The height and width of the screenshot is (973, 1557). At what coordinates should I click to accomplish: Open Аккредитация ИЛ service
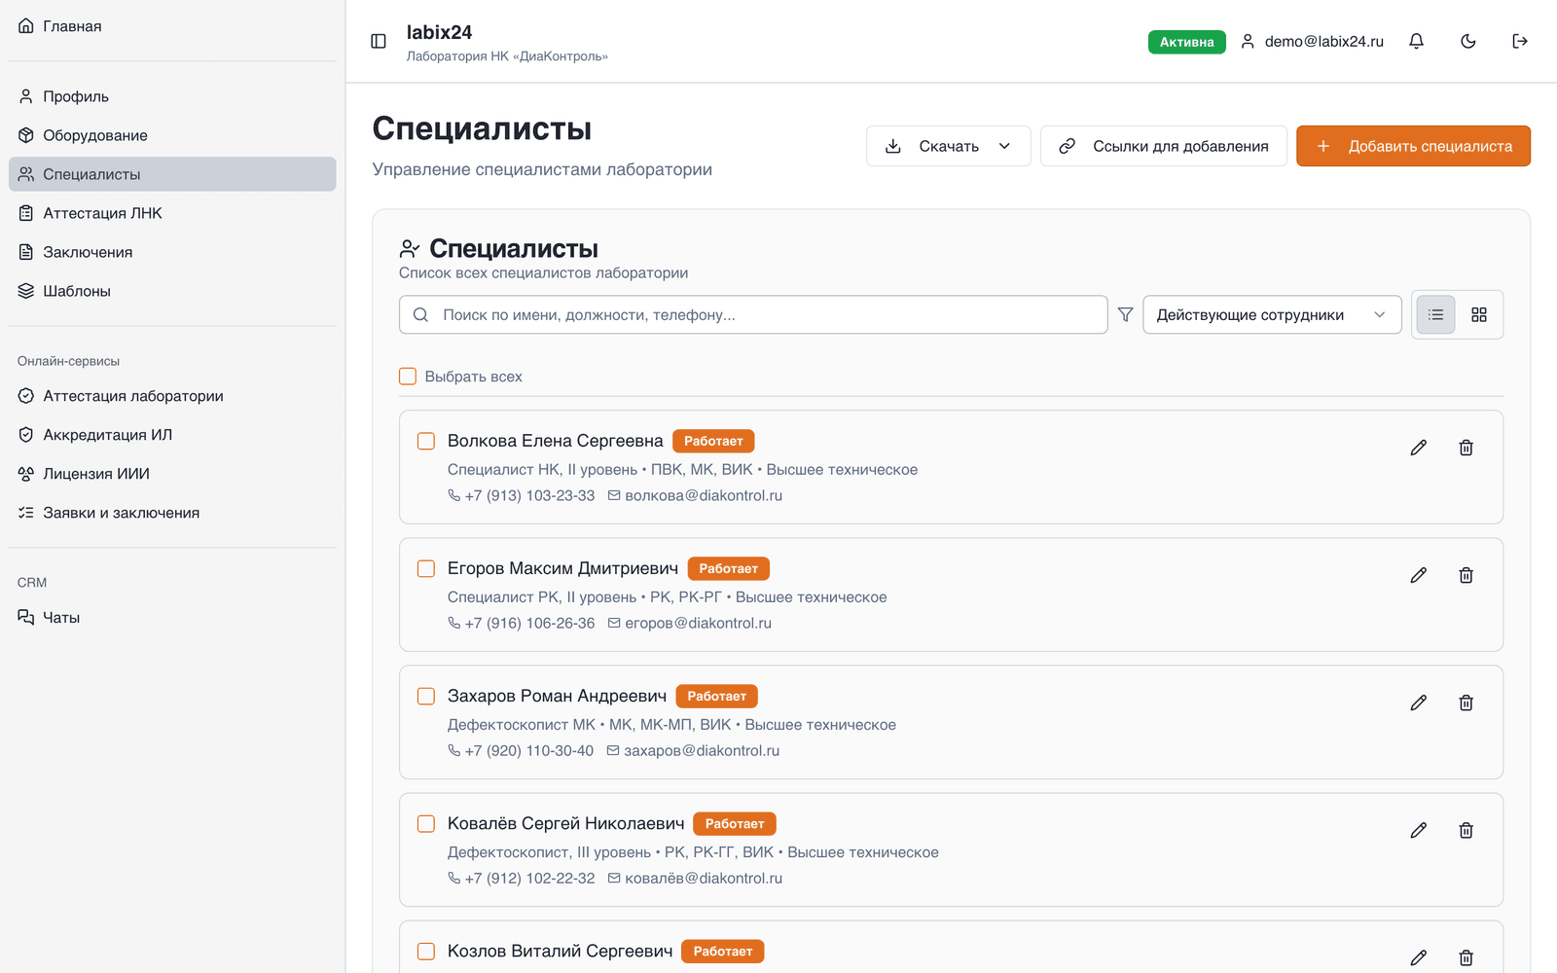point(172,435)
